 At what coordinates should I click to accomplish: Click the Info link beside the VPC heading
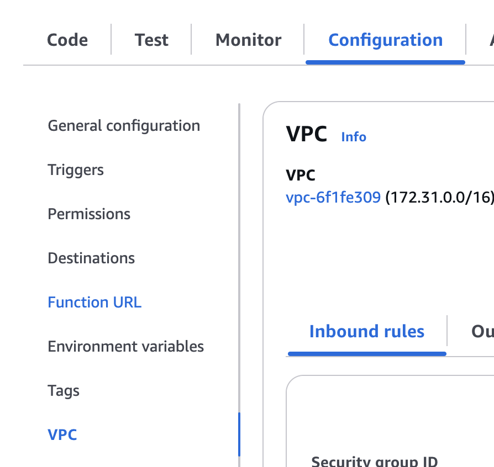coord(354,137)
